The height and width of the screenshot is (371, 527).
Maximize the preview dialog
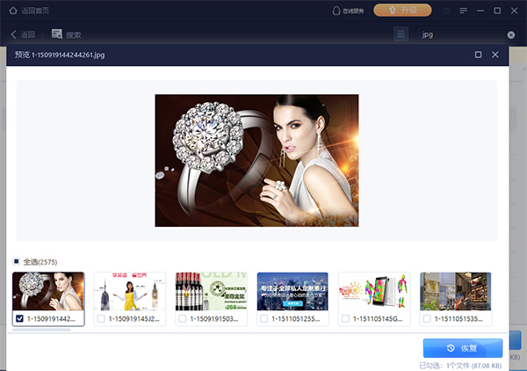(478, 55)
